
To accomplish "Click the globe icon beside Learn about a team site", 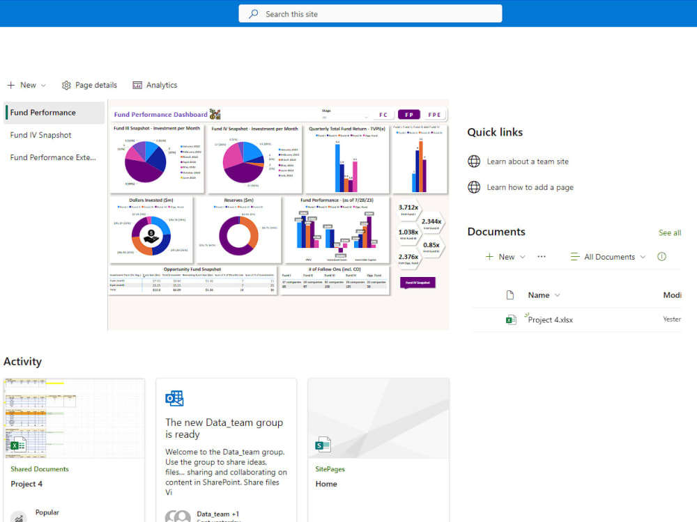I will coord(475,161).
